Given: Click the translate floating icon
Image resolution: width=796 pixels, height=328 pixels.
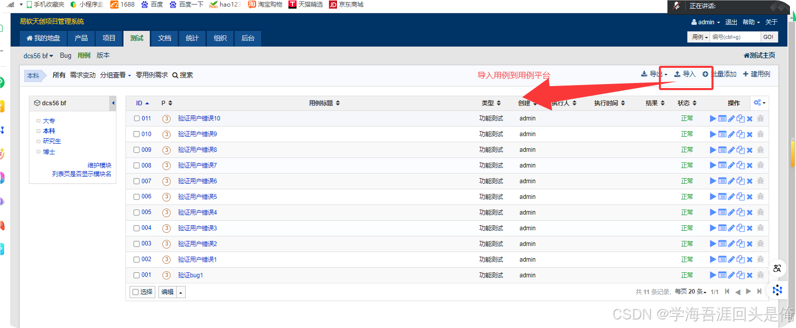Looking at the screenshot, I should 777,268.
